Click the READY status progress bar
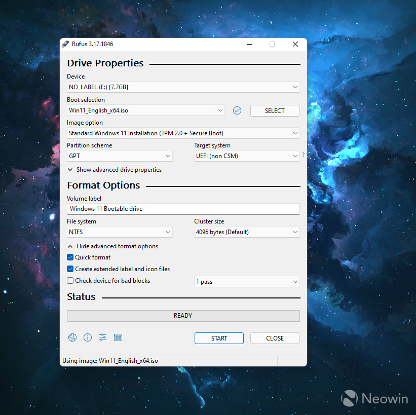 coord(183,316)
